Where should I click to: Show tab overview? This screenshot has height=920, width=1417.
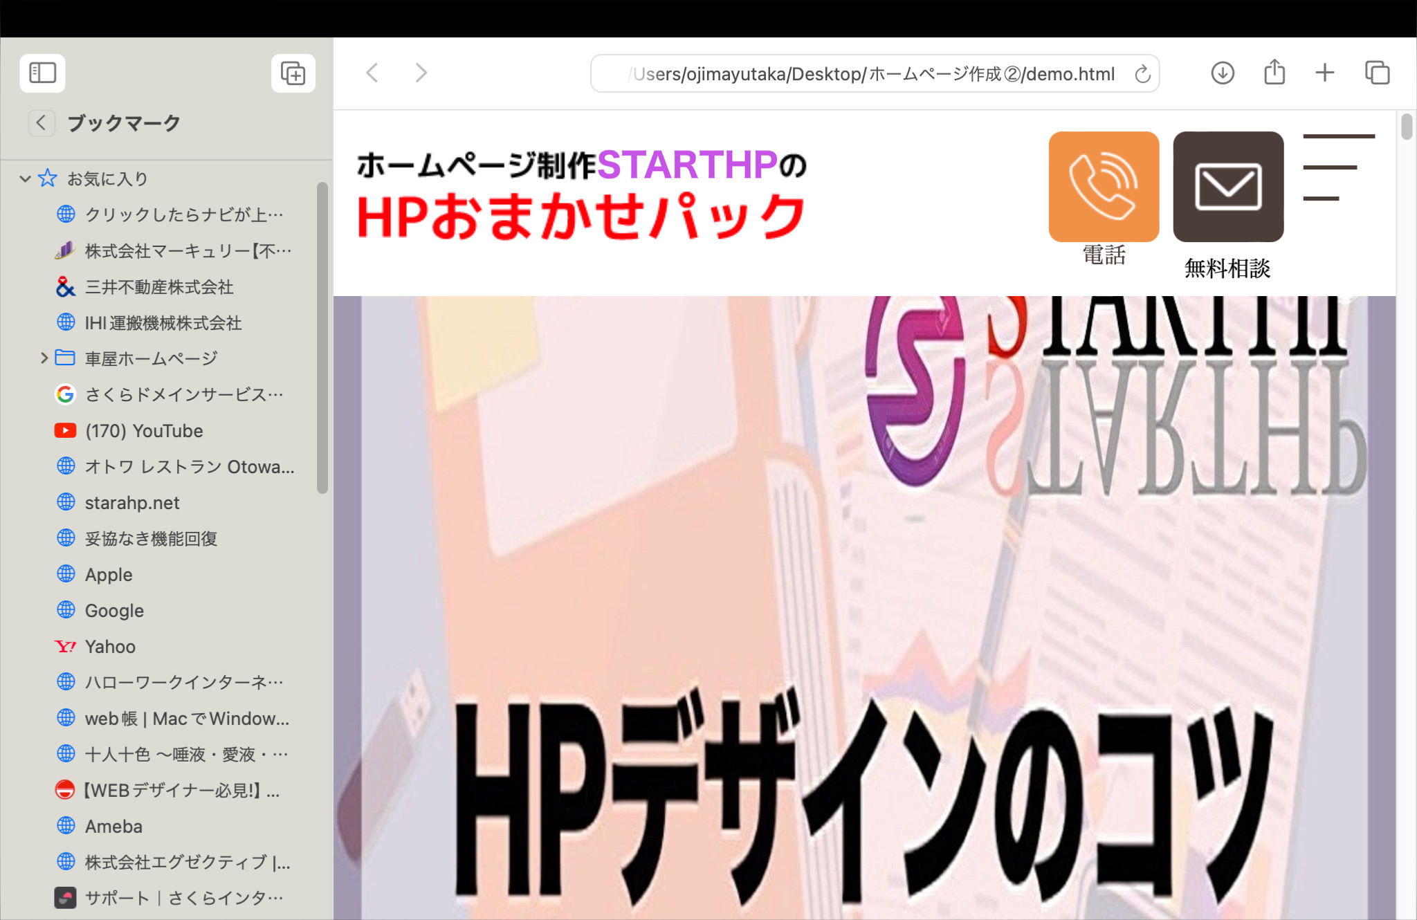click(x=1377, y=73)
